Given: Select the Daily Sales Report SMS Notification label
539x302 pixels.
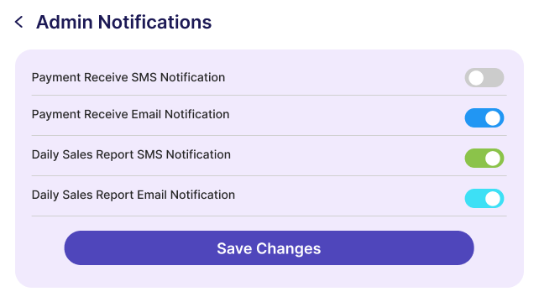Looking at the screenshot, I should click(131, 154).
